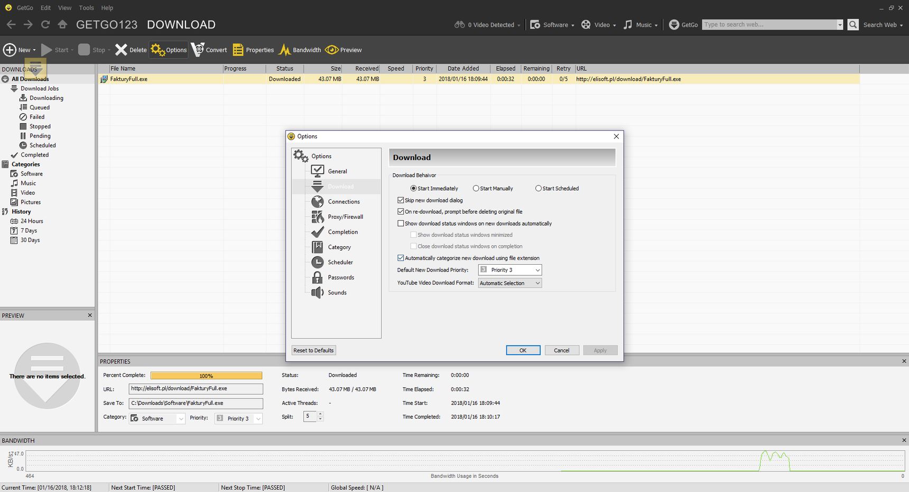Image resolution: width=909 pixels, height=492 pixels.
Task: Open Properties toolbar icon
Action: (x=238, y=50)
